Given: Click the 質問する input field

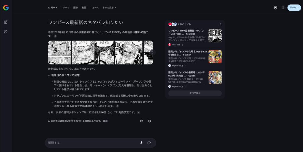Looking at the screenshot, I should tap(92, 143).
